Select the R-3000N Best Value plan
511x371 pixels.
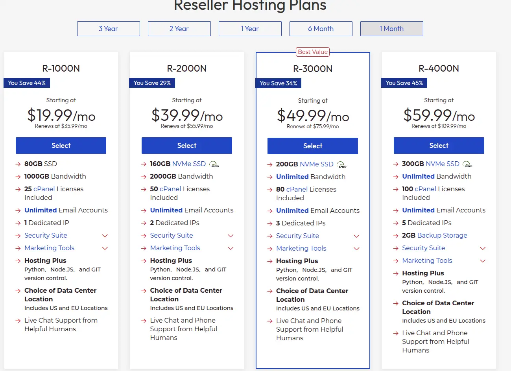(313, 146)
